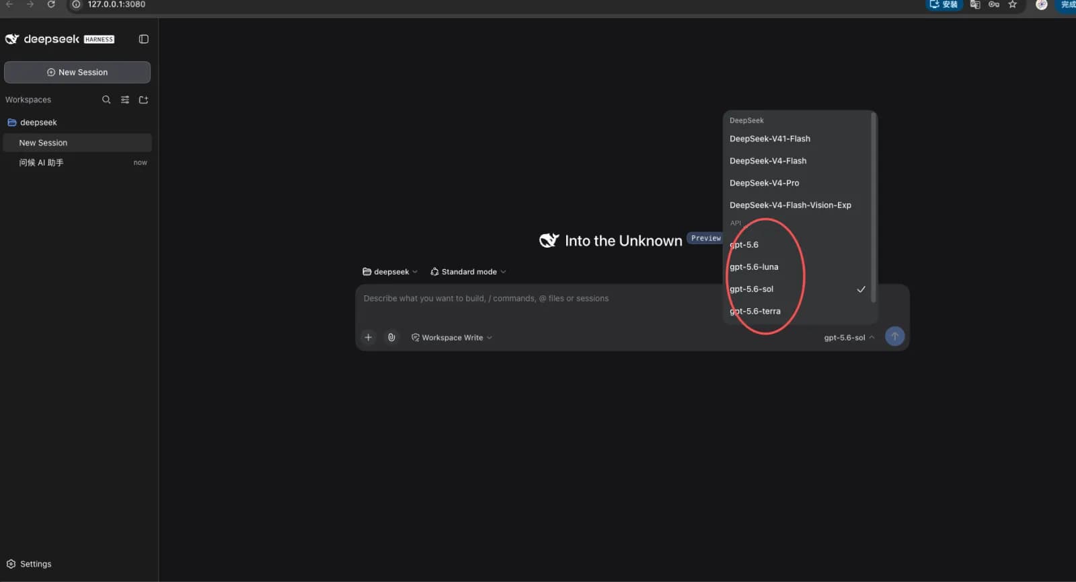Select DeepSeek-V4-Pro from model list
The height and width of the screenshot is (582, 1076).
pos(798,183)
